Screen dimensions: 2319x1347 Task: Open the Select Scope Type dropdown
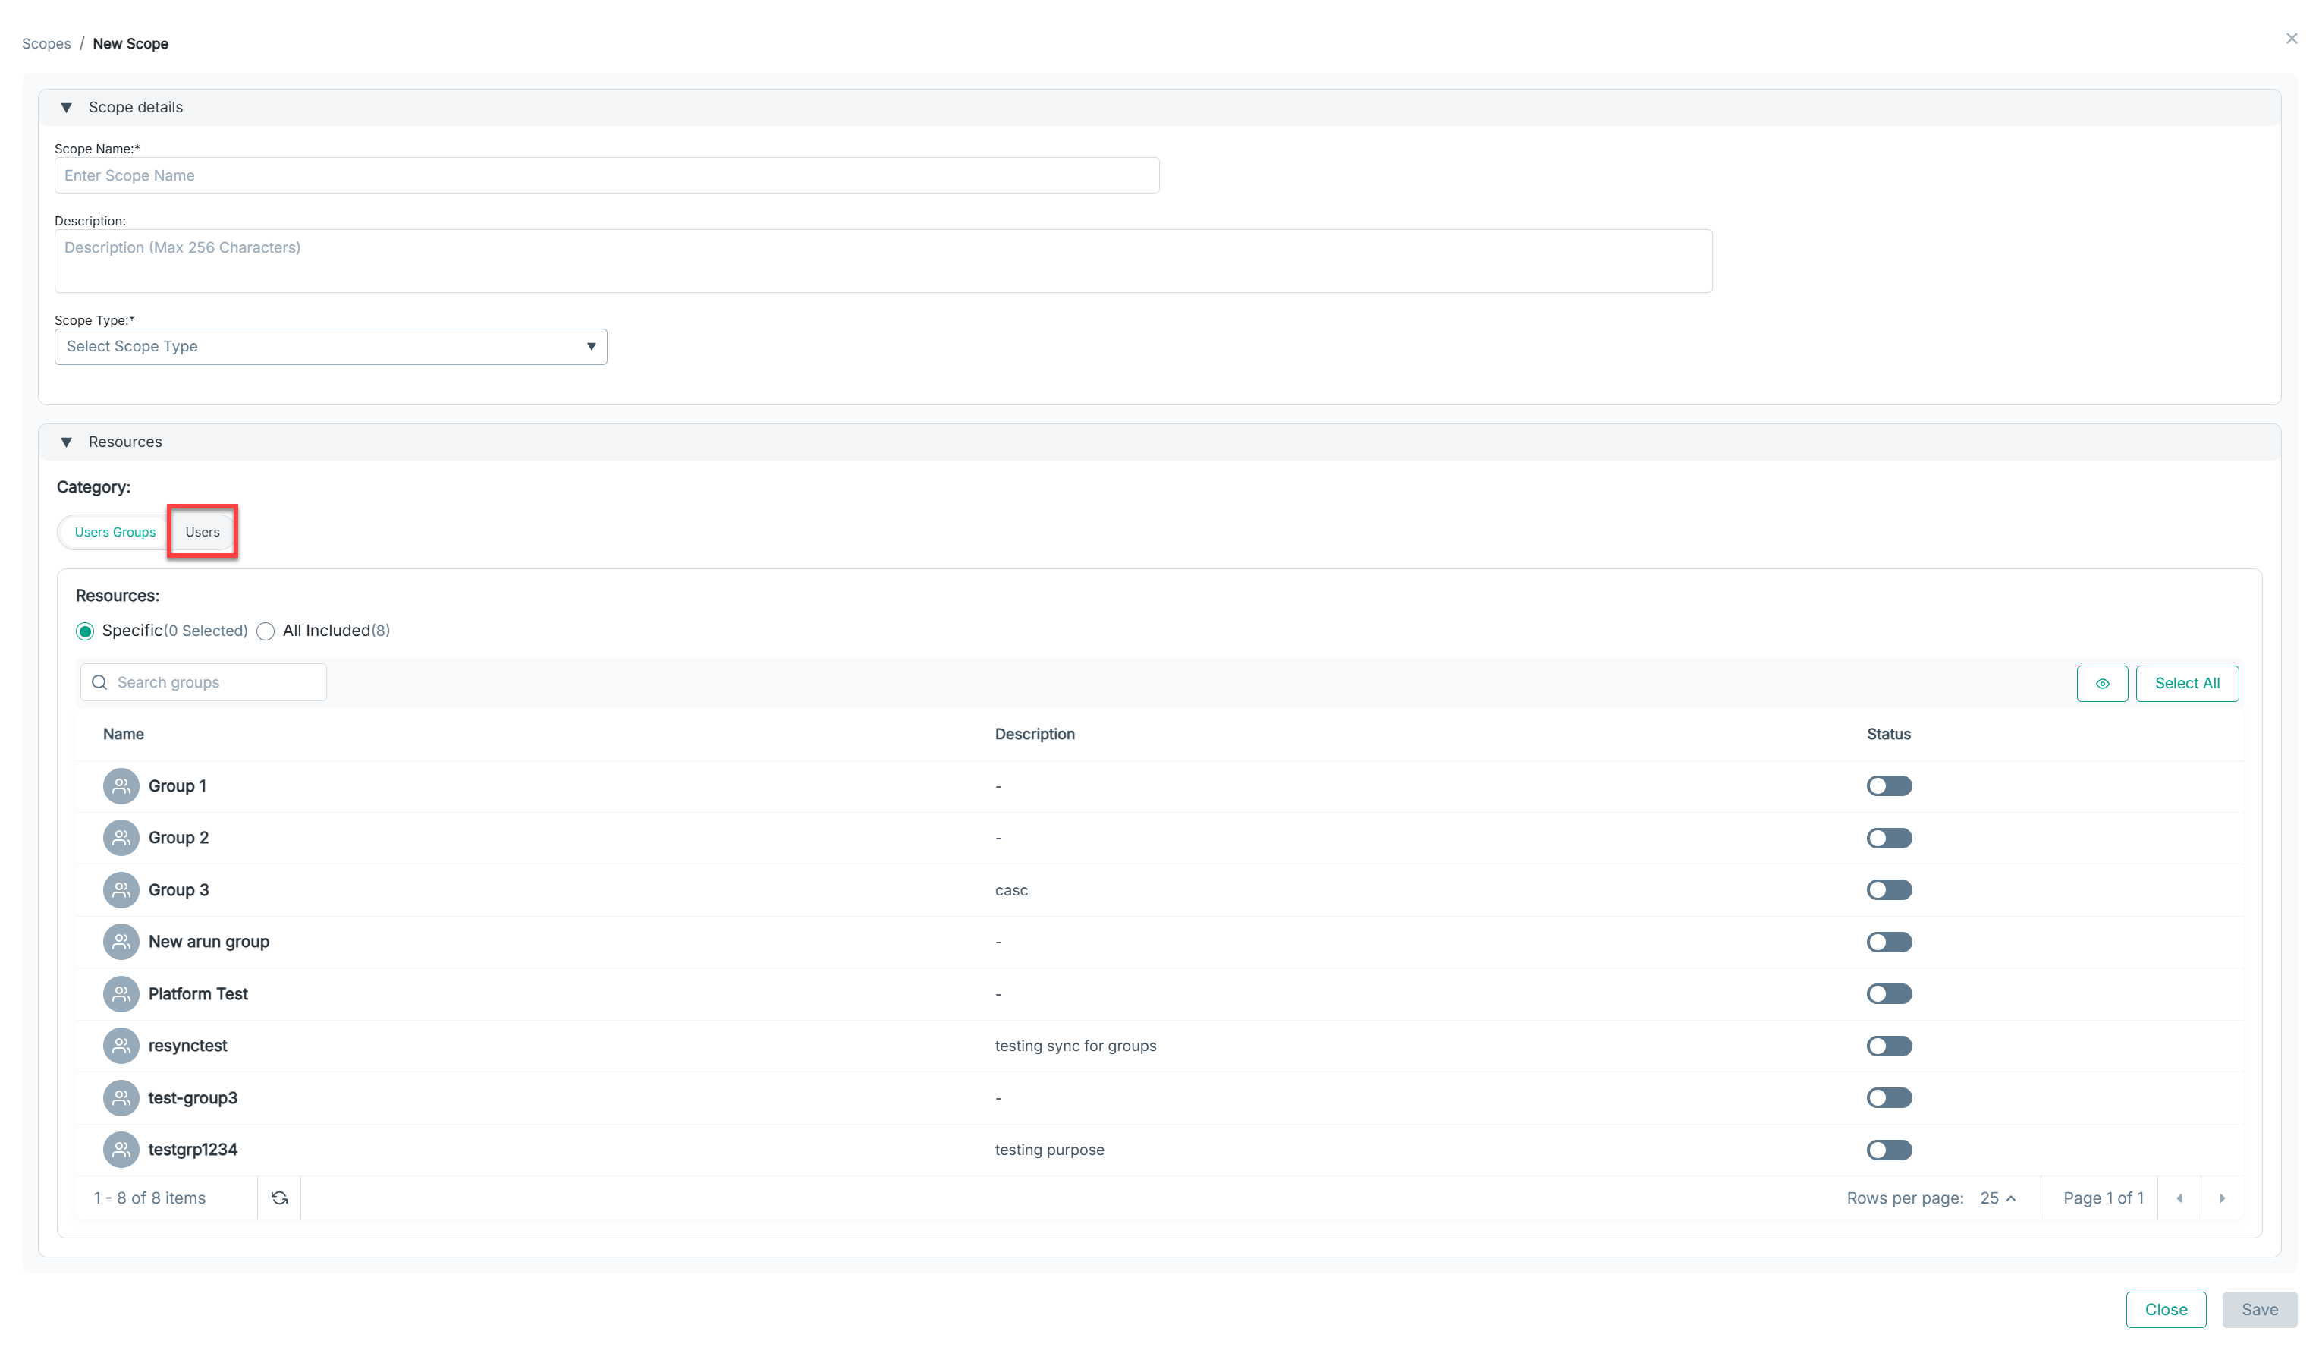(331, 347)
